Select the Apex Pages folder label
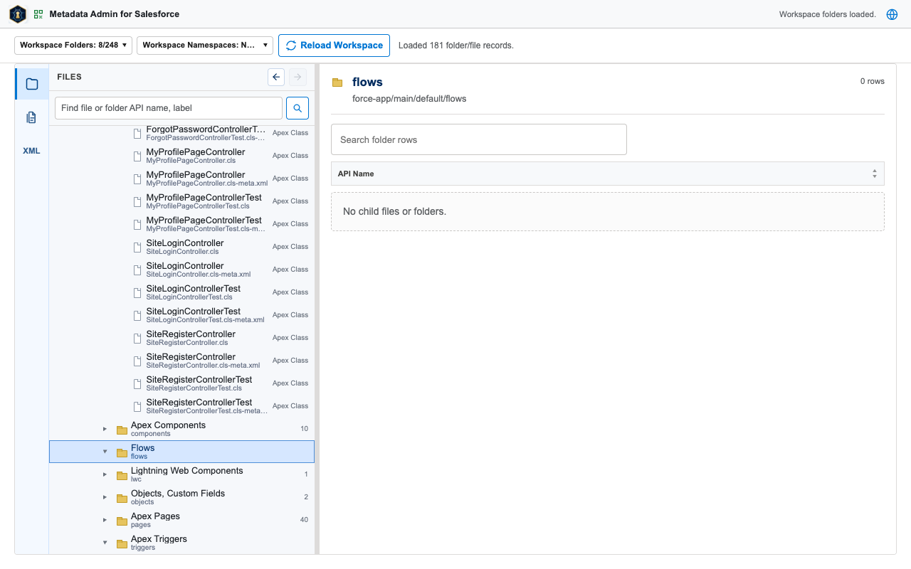The width and height of the screenshot is (911, 569). point(155,516)
